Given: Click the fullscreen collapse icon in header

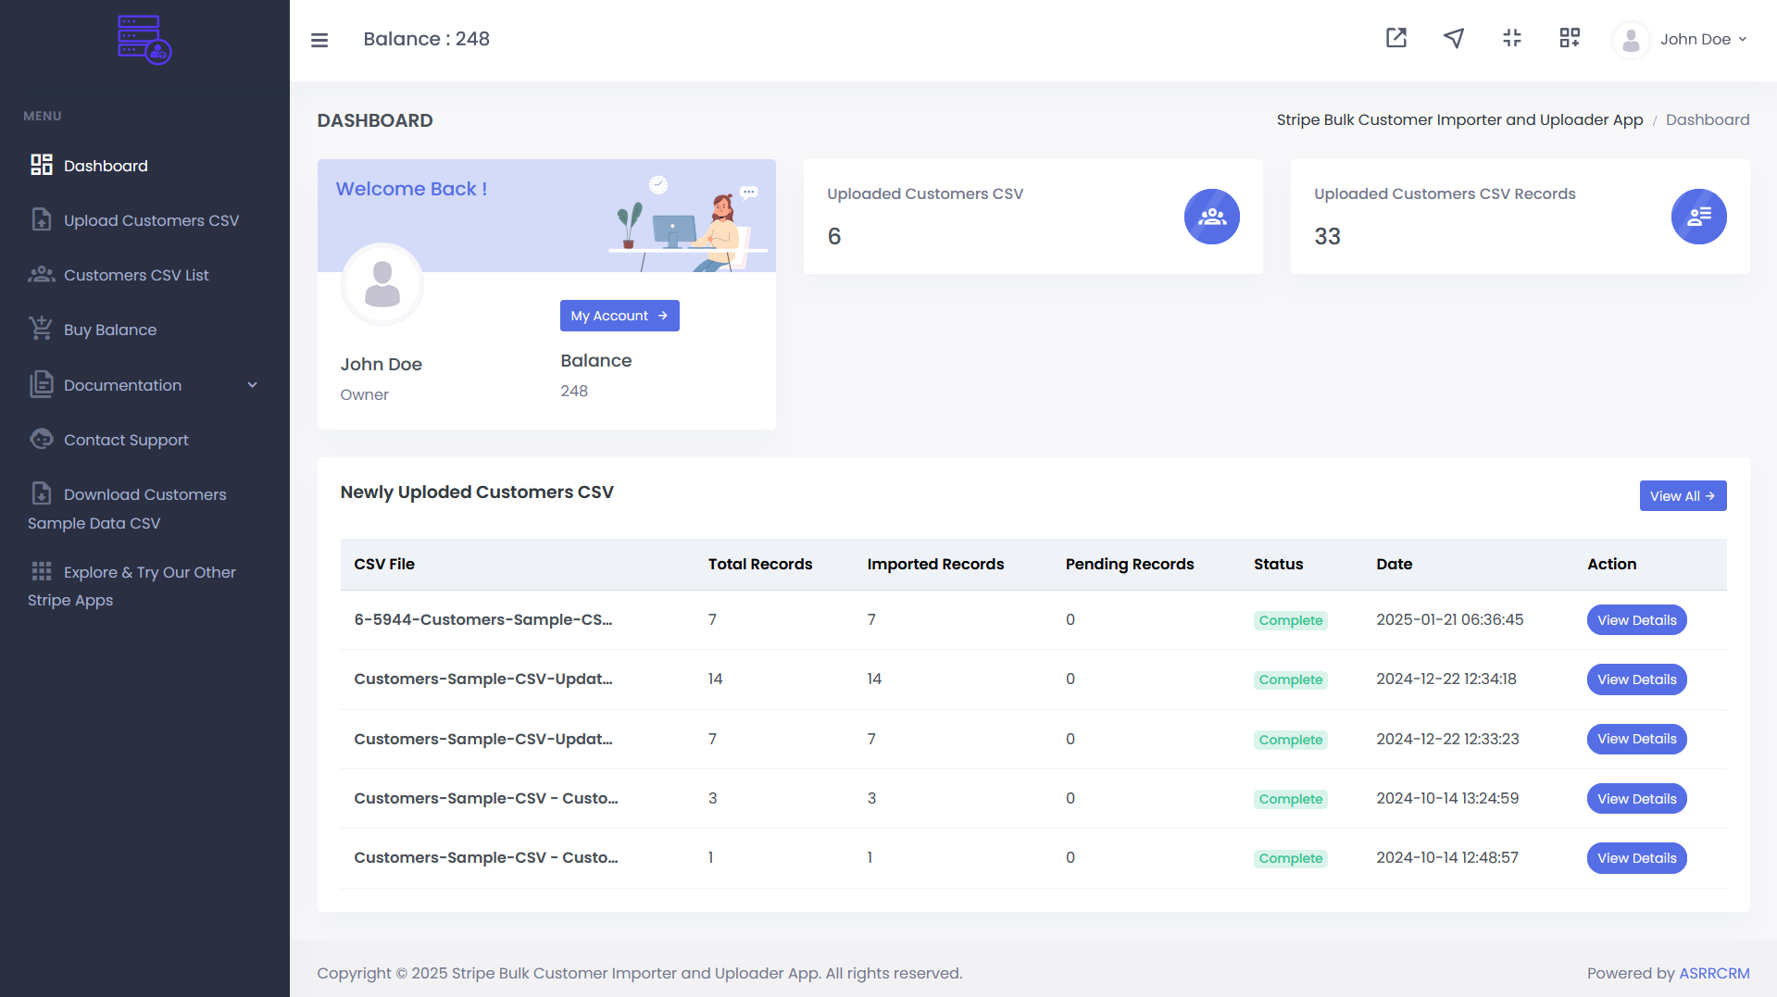Looking at the screenshot, I should (x=1512, y=38).
